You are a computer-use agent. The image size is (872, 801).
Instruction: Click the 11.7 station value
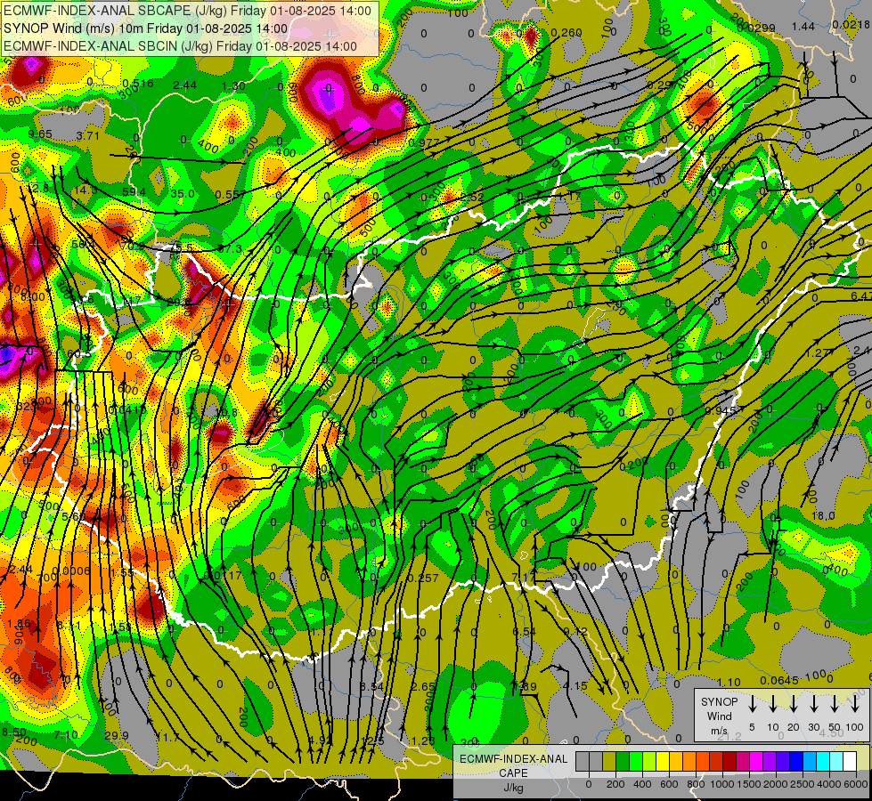[168, 738]
